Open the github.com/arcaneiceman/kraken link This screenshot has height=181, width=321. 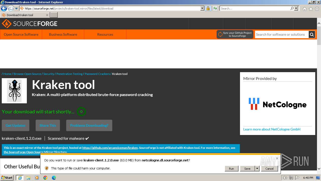[x=110, y=148]
